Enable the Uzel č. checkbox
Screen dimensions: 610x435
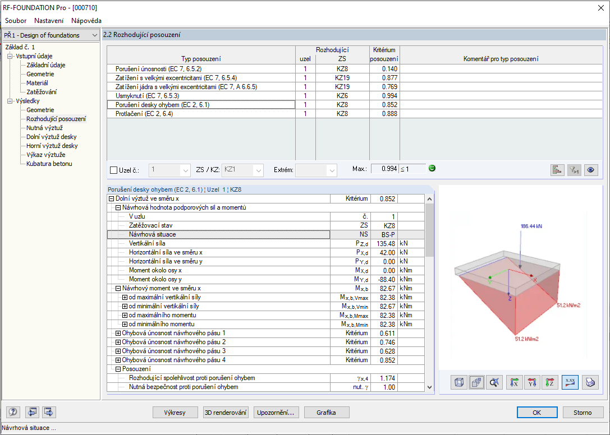(x=113, y=170)
